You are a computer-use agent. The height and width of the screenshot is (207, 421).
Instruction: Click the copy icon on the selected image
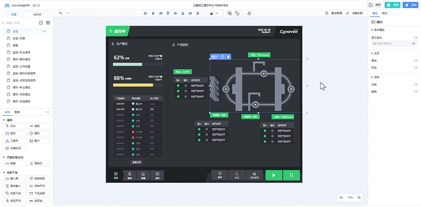pyautogui.click(x=223, y=57)
